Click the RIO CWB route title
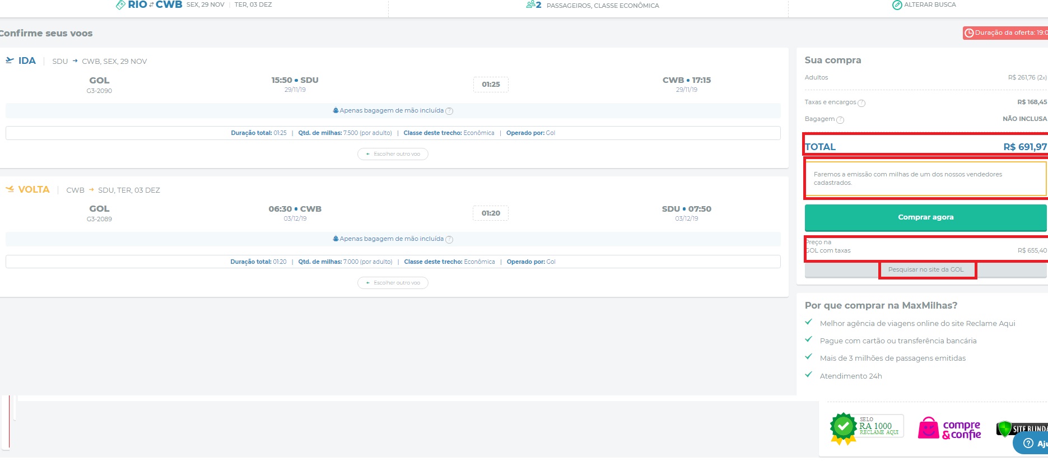The image size is (1048, 466). 155,4
